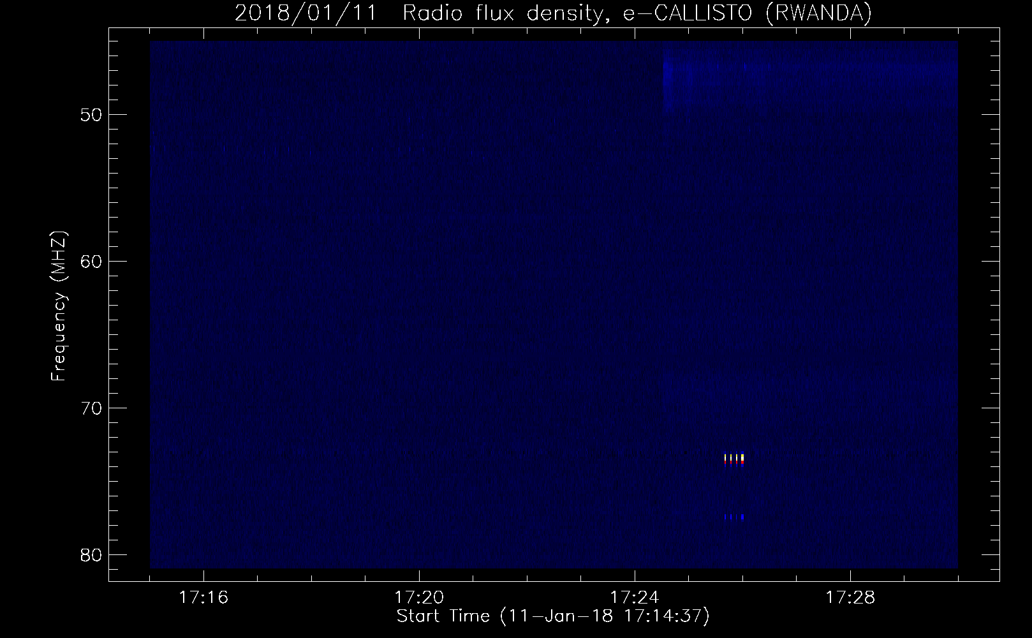The image size is (1032, 638).
Task: Click the 17:16 time tick label
Action: pos(203,598)
